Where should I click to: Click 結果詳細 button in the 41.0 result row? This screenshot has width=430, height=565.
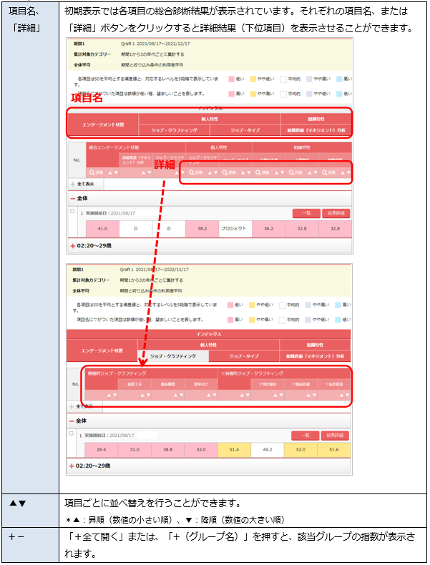[336, 213]
